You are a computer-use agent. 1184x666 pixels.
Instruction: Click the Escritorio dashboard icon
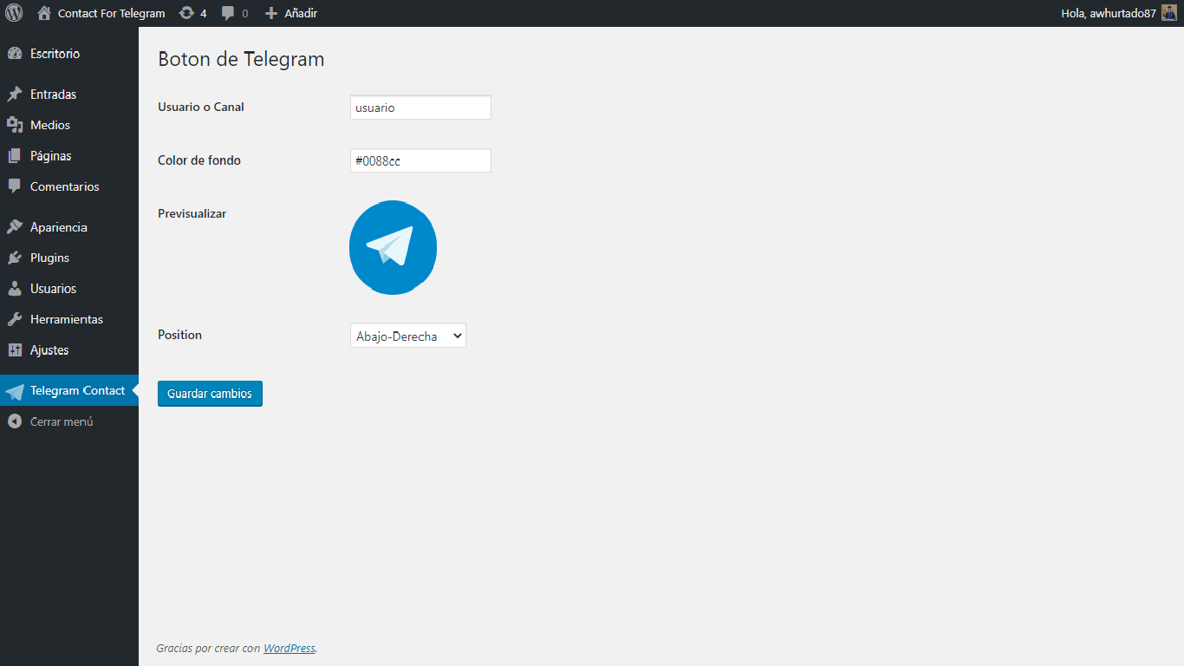pyautogui.click(x=15, y=54)
